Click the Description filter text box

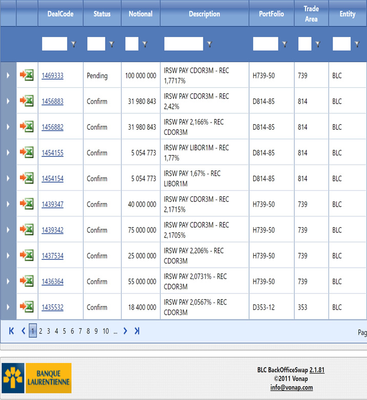point(183,44)
